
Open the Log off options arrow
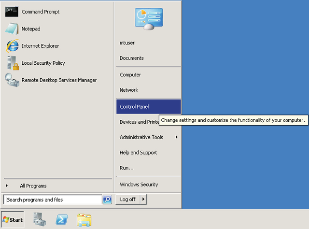(143, 200)
